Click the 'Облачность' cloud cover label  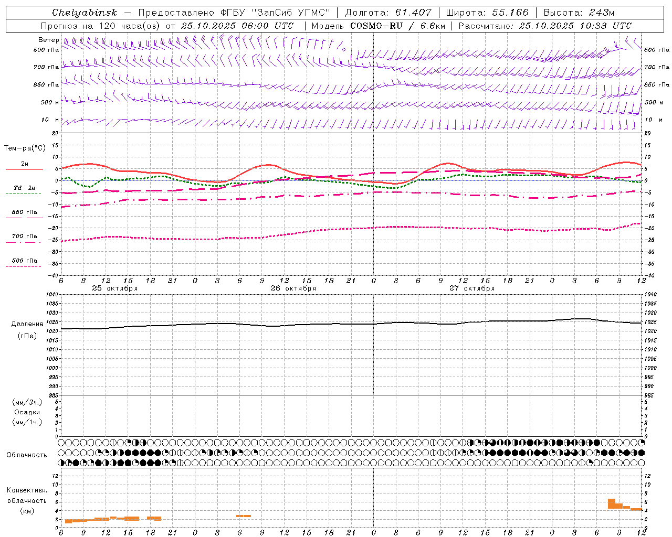[27, 455]
